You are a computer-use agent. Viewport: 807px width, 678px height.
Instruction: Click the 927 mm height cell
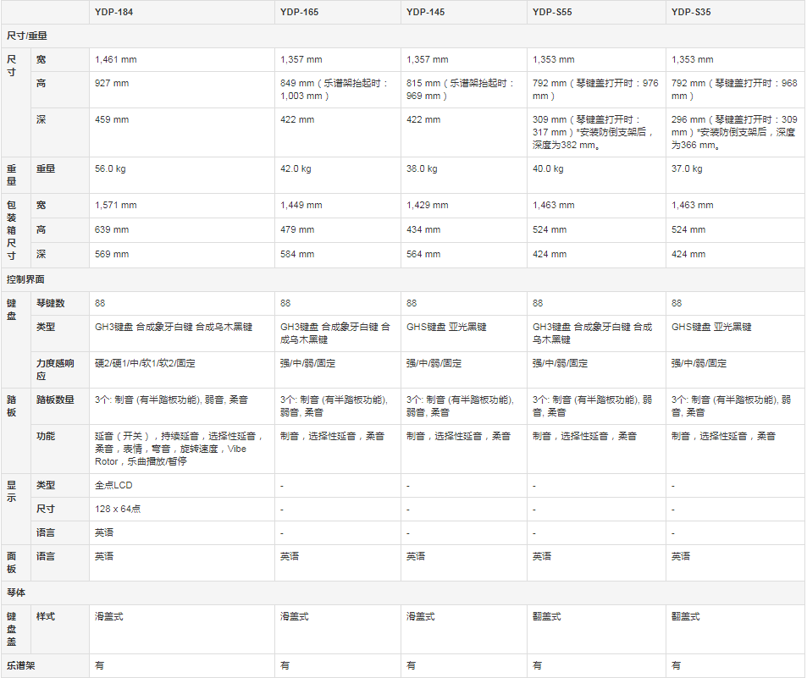(182, 90)
